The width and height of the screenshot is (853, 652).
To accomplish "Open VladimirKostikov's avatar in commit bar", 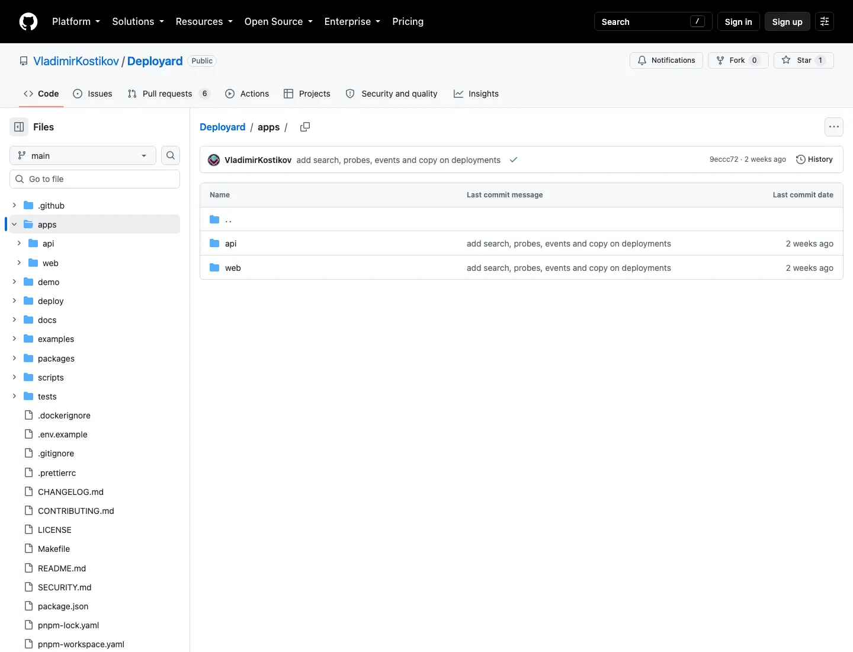I will pyautogui.click(x=214, y=160).
